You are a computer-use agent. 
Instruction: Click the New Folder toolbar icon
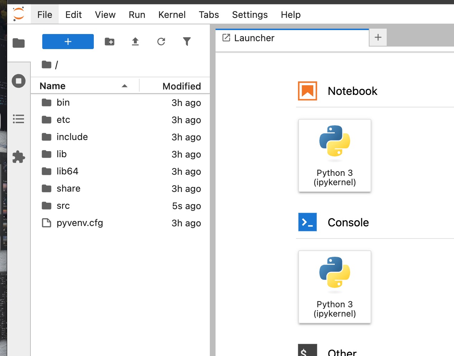click(110, 42)
